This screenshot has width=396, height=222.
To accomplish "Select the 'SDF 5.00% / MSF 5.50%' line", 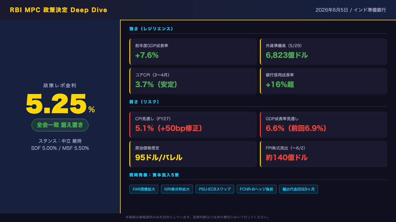I will point(60,148).
